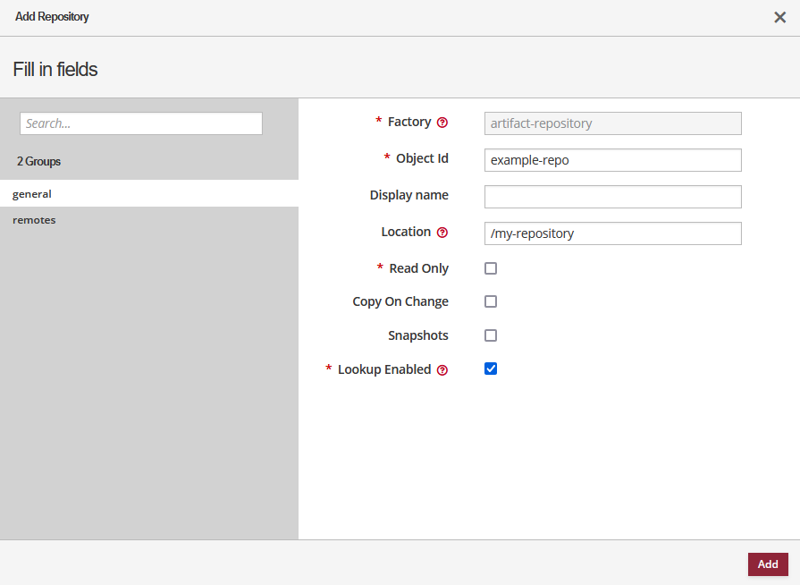Click the Lookup Enabled help icon

click(x=443, y=369)
